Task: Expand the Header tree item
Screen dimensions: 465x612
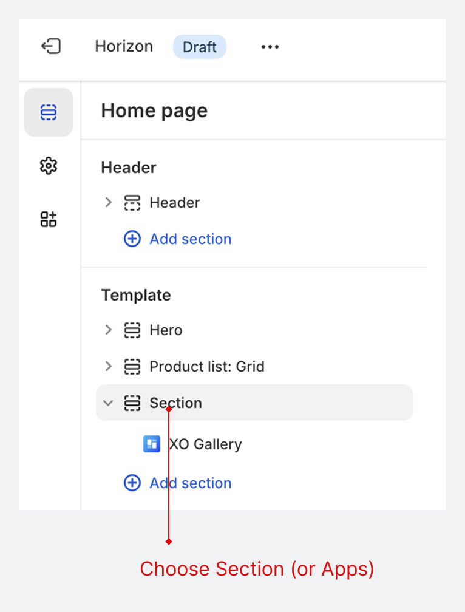Action: pos(109,203)
